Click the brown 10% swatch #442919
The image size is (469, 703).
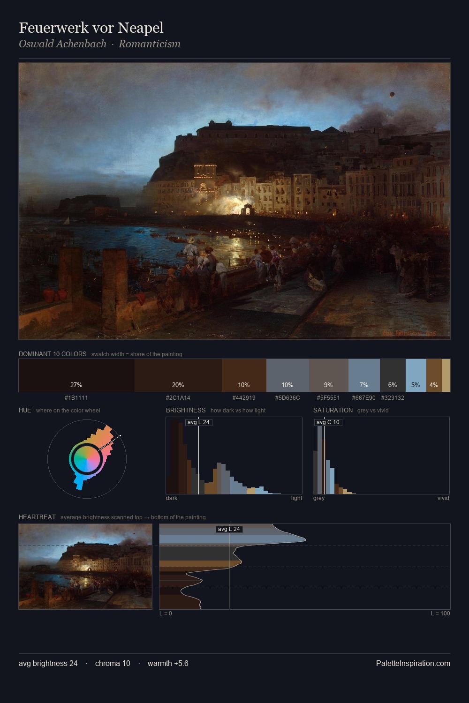[244, 375]
